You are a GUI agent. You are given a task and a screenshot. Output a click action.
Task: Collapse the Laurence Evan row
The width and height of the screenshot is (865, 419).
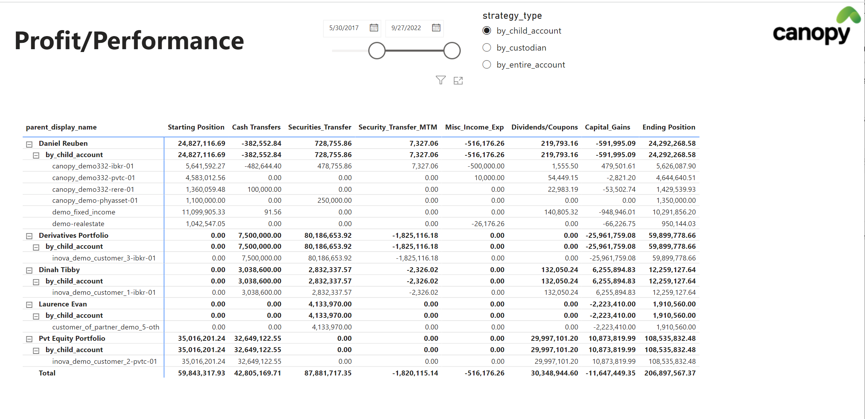[29, 305]
